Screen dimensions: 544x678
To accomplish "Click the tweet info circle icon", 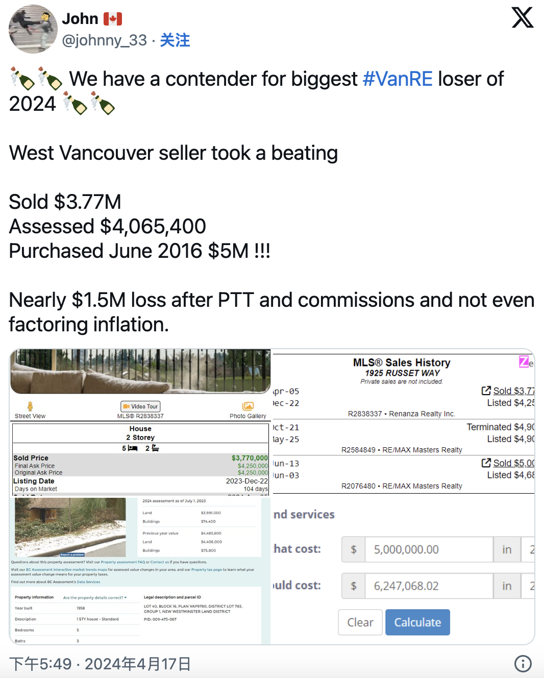I will point(523,664).
